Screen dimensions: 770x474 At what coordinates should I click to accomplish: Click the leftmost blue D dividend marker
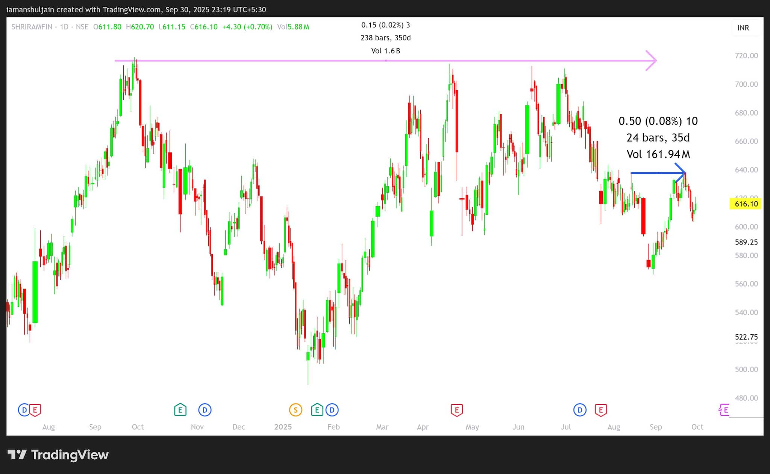24,410
